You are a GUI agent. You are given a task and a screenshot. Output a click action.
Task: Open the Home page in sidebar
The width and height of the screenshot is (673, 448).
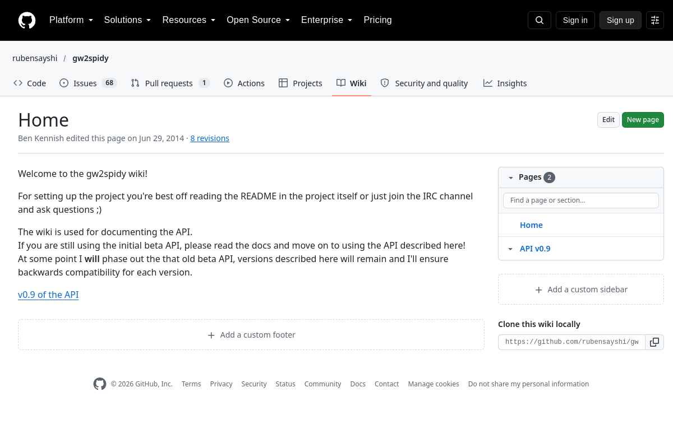tap(531, 225)
